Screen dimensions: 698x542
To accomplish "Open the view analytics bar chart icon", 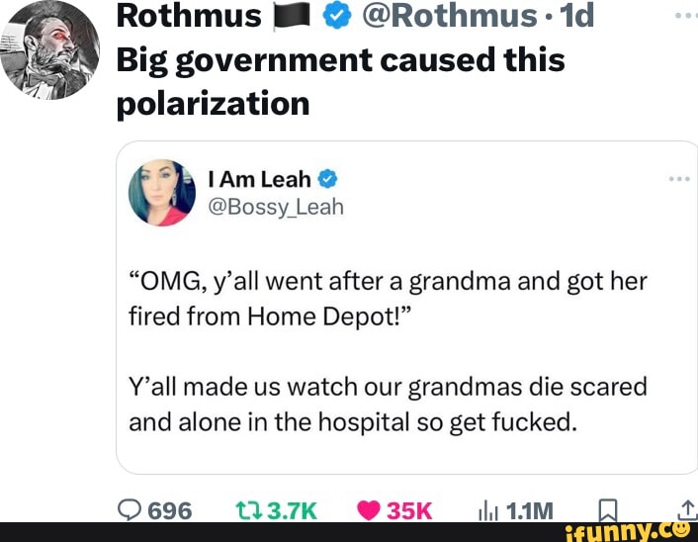I will (x=488, y=512).
